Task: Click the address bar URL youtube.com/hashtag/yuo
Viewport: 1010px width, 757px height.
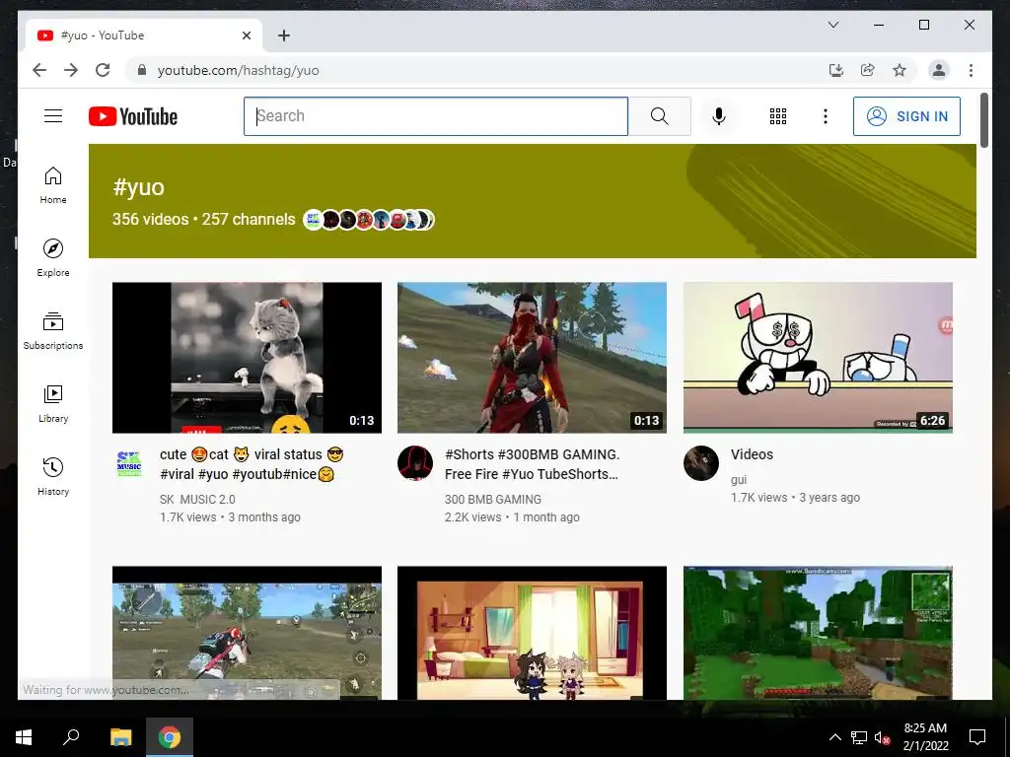Action: 239,70
